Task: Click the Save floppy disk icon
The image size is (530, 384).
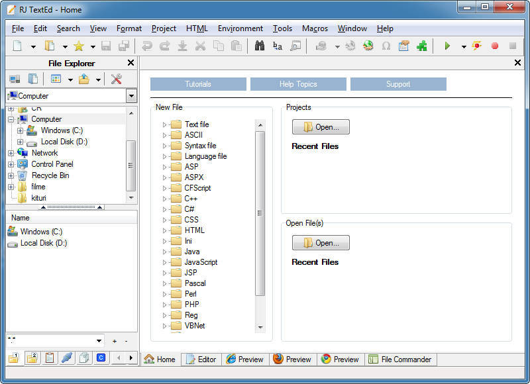Action: pyautogui.click(x=106, y=46)
